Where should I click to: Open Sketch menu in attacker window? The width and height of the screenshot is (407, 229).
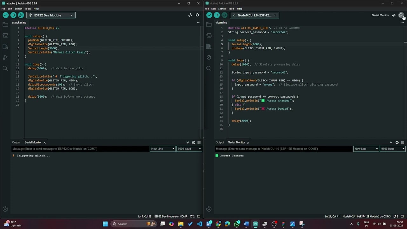18,9
